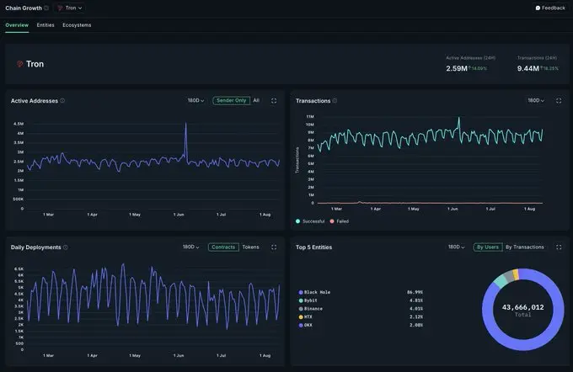The height and width of the screenshot is (372, 573).
Task: Open the 180D dropdown in Transactions panel
Action: [536, 100]
